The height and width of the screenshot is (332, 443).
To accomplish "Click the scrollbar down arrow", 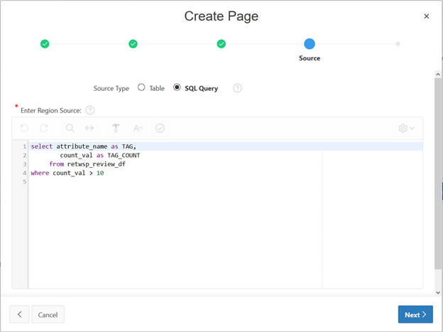I will [x=438, y=293].
